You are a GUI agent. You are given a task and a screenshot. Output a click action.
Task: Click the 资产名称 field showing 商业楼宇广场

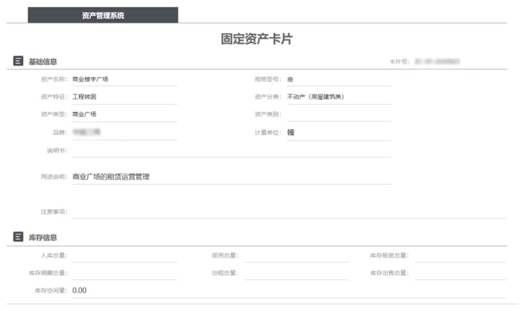pos(124,79)
